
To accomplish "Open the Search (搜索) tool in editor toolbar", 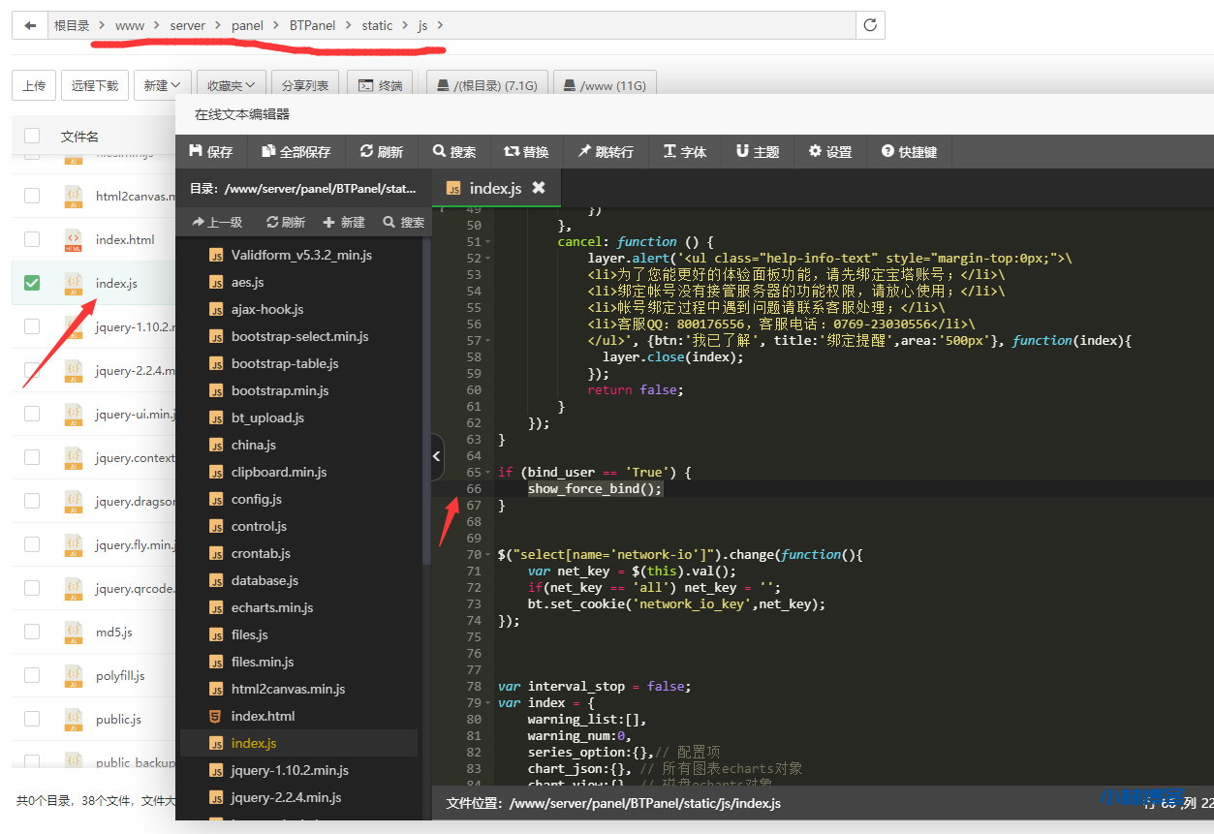I will 454,151.
